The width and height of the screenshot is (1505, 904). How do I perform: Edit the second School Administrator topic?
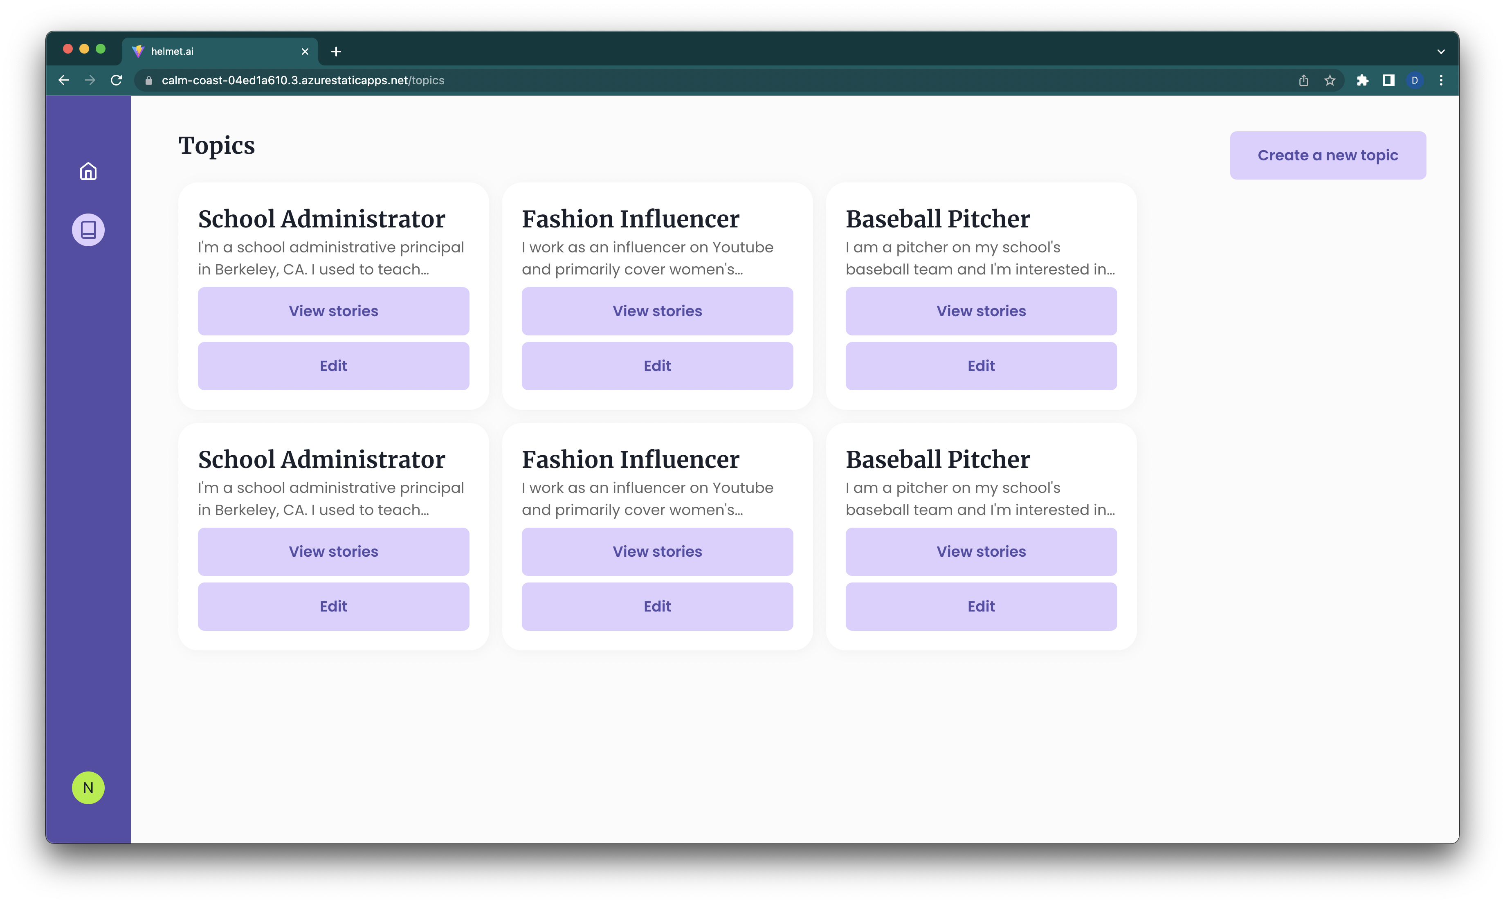point(333,607)
